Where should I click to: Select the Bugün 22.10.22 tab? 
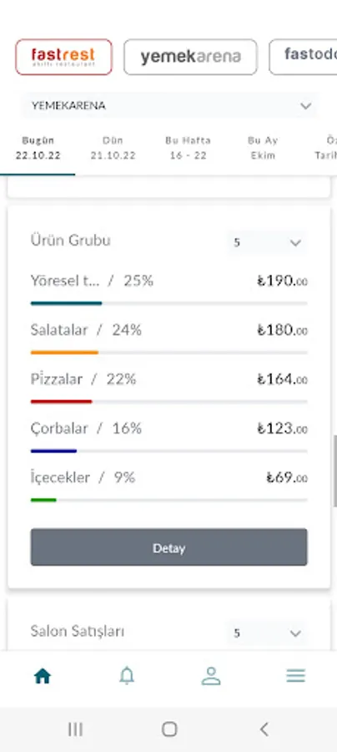[38, 148]
